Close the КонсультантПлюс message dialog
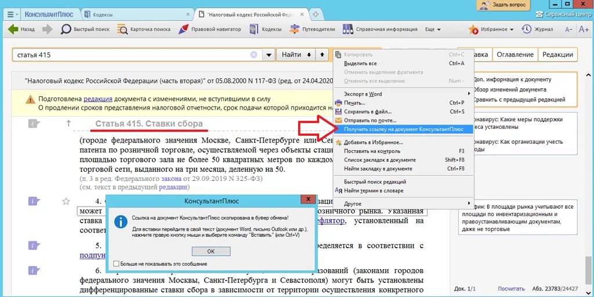Viewport: 594px width, 297px height. point(308,200)
